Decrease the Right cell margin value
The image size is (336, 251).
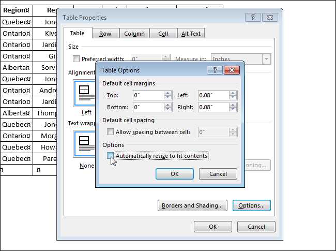tap(233, 109)
